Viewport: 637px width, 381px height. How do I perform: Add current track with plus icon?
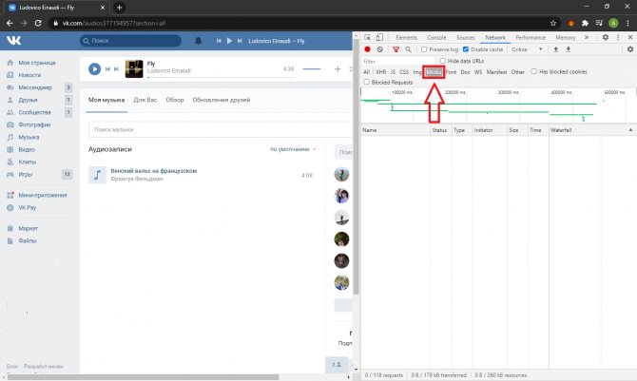[x=338, y=69]
